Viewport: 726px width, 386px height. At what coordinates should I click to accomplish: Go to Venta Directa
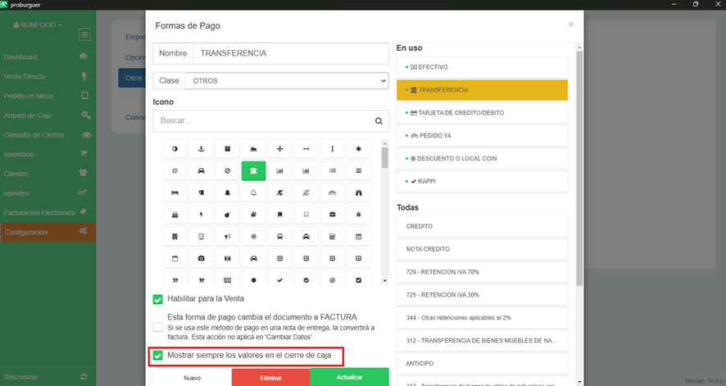[x=47, y=76]
